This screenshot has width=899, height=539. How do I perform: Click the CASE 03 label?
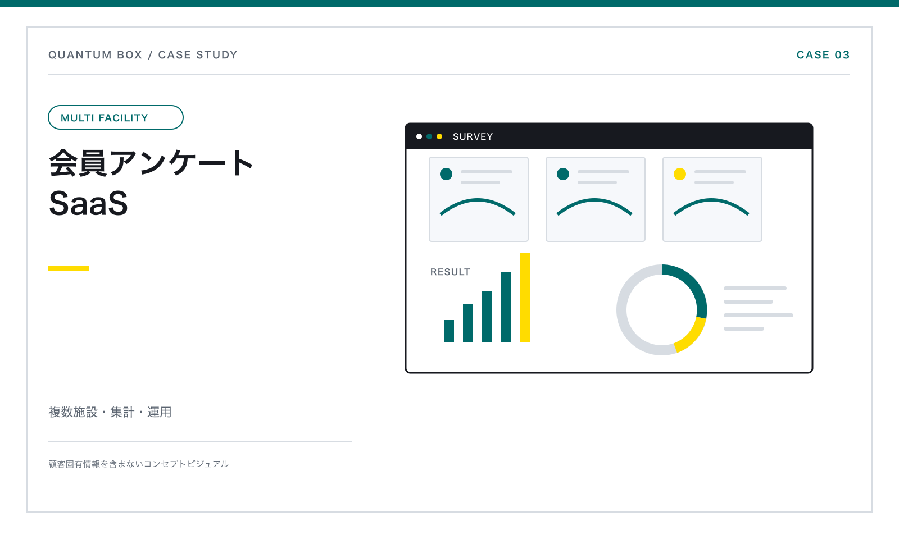[x=823, y=55]
